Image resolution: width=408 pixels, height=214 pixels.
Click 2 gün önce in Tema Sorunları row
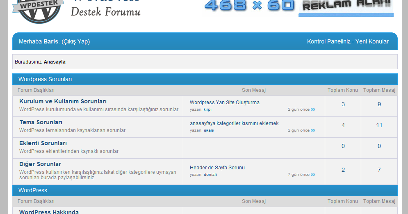[x=299, y=130]
